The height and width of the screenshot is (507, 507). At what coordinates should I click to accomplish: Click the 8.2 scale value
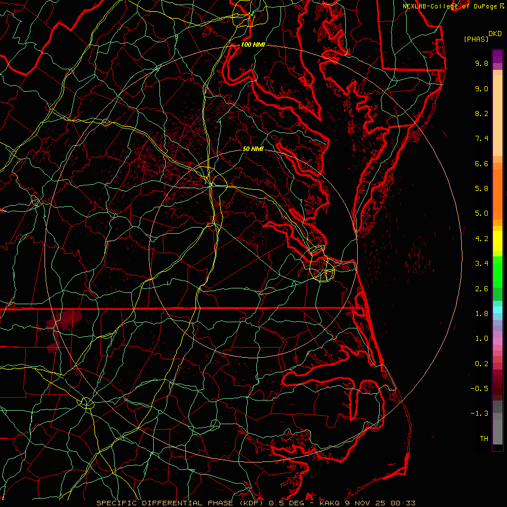(x=482, y=113)
